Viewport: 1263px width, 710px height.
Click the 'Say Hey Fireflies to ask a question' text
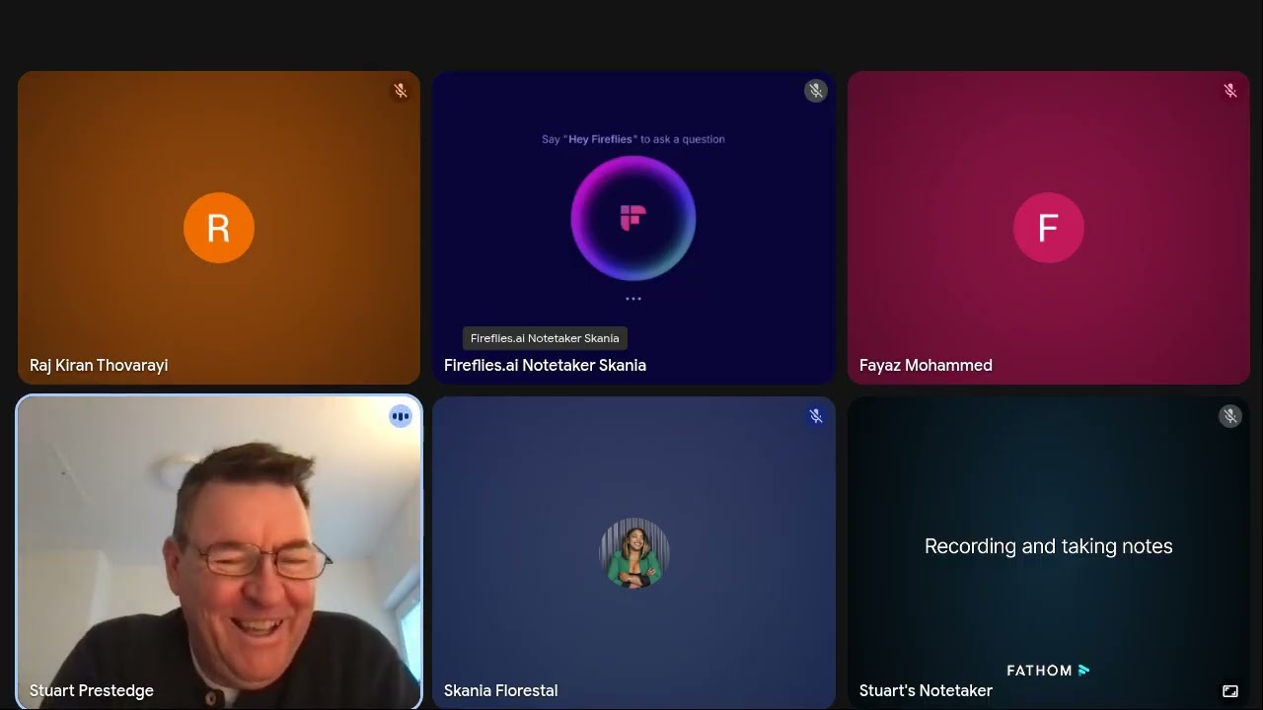(x=633, y=139)
